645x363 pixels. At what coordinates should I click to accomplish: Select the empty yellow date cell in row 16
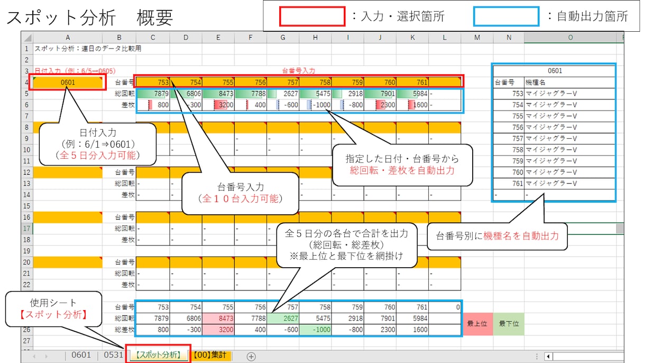(x=68, y=217)
